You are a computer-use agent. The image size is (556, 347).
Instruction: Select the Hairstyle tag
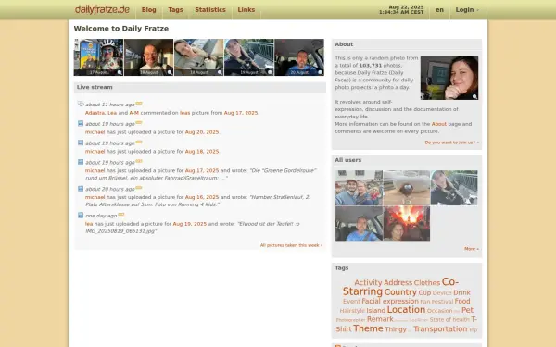click(352, 311)
